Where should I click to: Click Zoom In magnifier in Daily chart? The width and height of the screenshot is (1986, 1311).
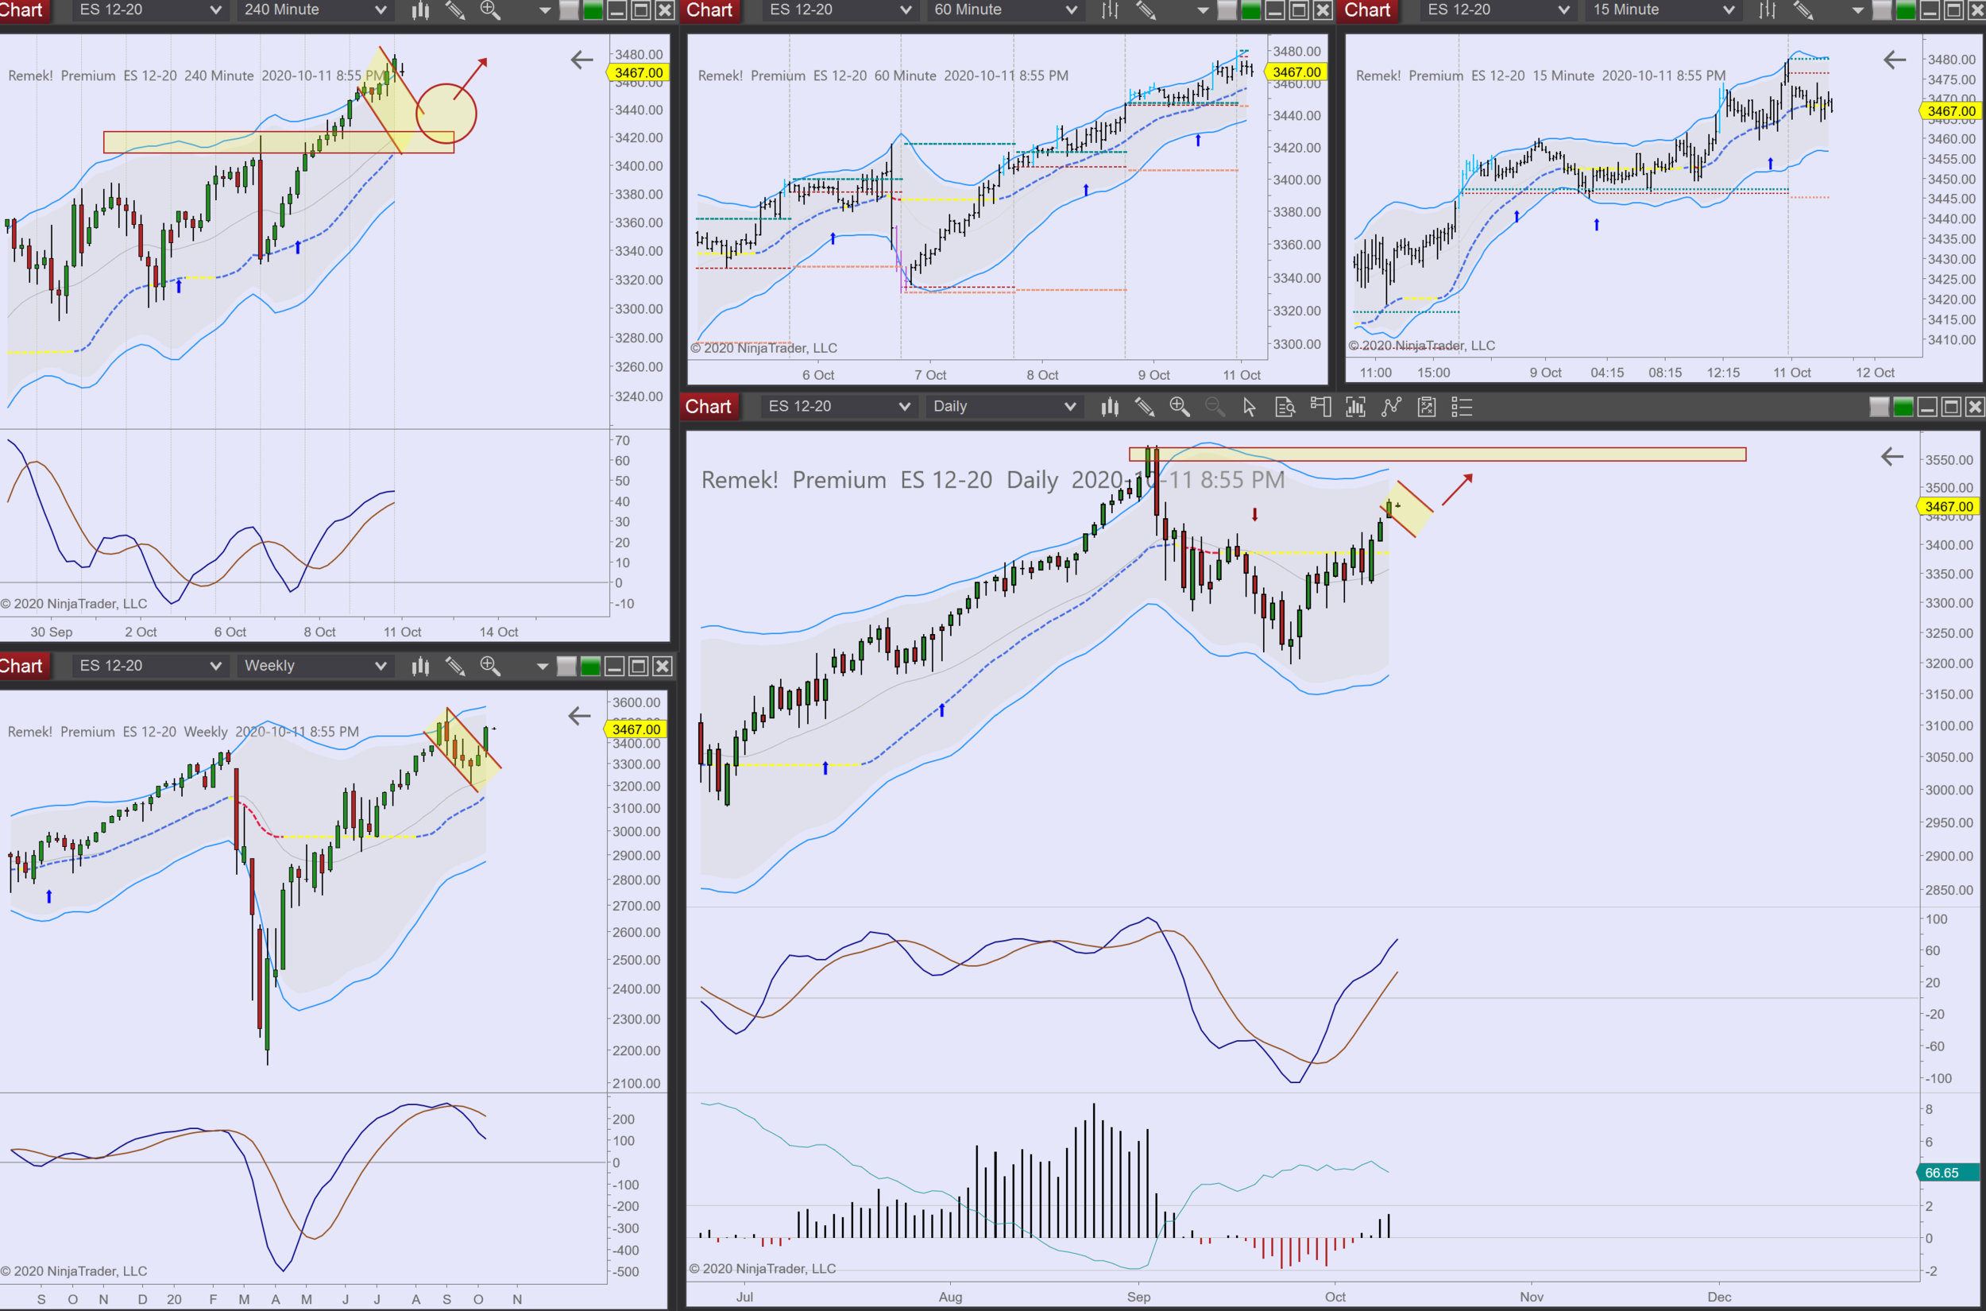pos(1180,407)
